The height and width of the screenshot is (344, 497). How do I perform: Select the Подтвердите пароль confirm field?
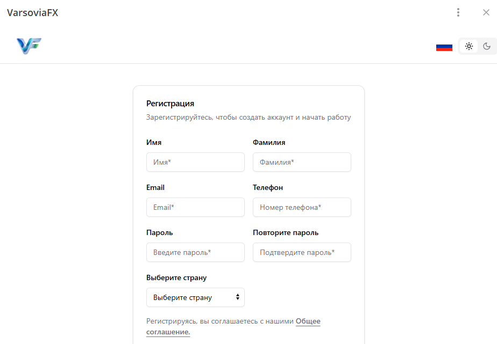302,252
